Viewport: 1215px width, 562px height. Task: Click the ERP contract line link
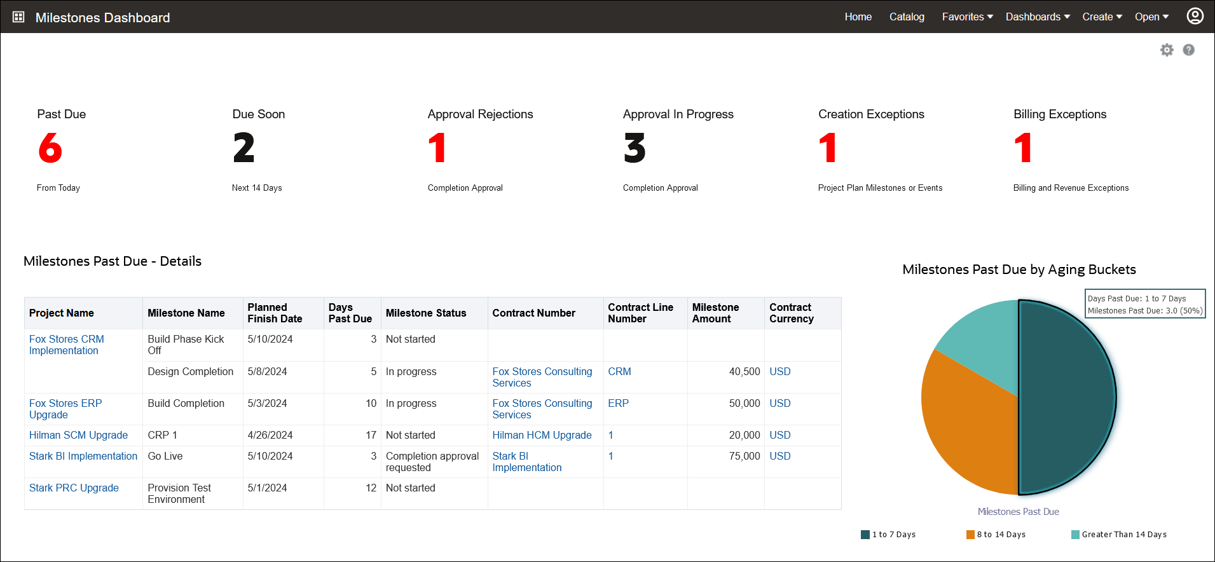coord(618,404)
